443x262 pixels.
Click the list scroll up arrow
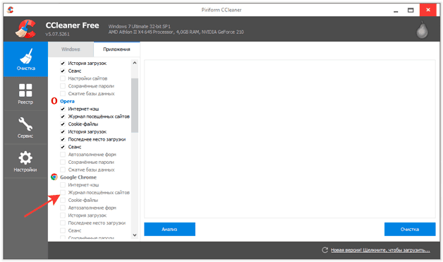click(x=135, y=63)
